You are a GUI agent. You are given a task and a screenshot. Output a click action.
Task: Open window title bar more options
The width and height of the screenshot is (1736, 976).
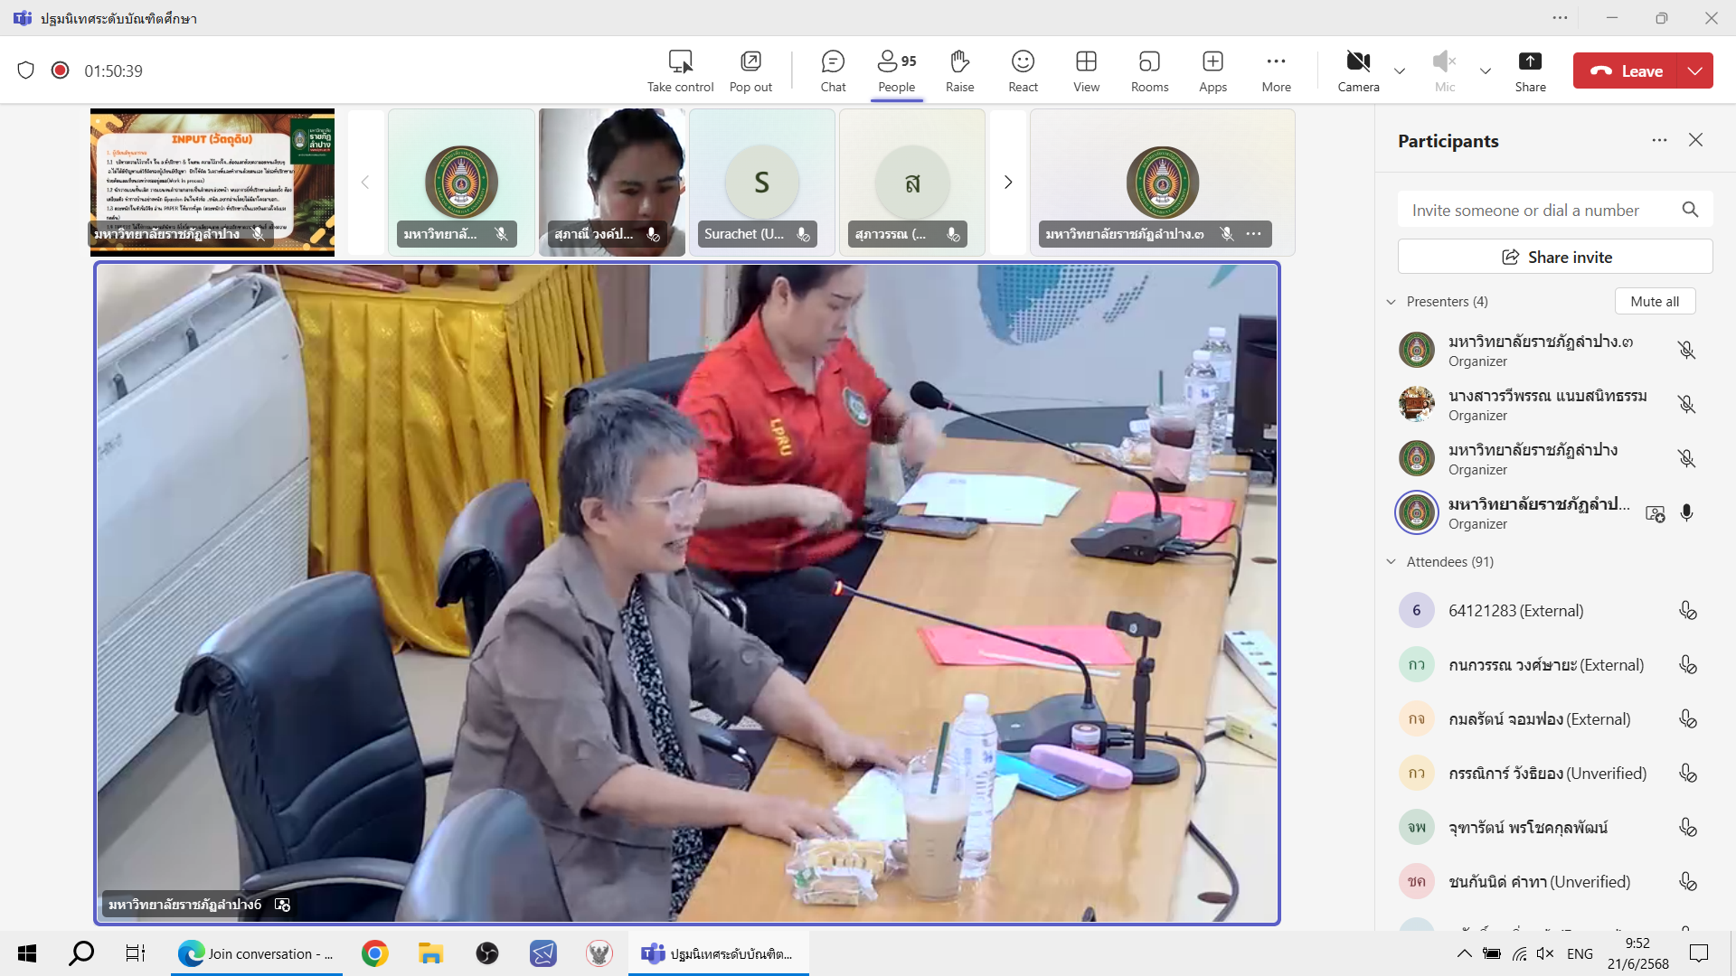coord(1560,18)
